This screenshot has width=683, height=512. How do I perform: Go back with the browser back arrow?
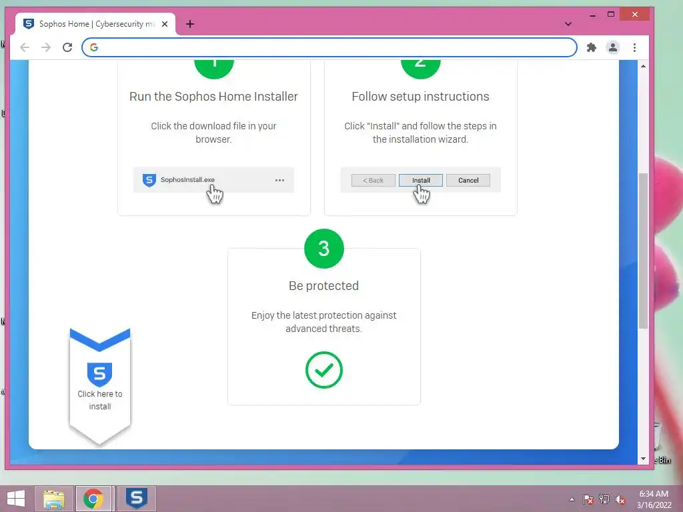coord(25,47)
